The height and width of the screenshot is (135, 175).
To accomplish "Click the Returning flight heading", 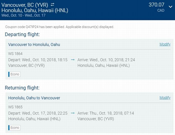I will click(x=22, y=88).
